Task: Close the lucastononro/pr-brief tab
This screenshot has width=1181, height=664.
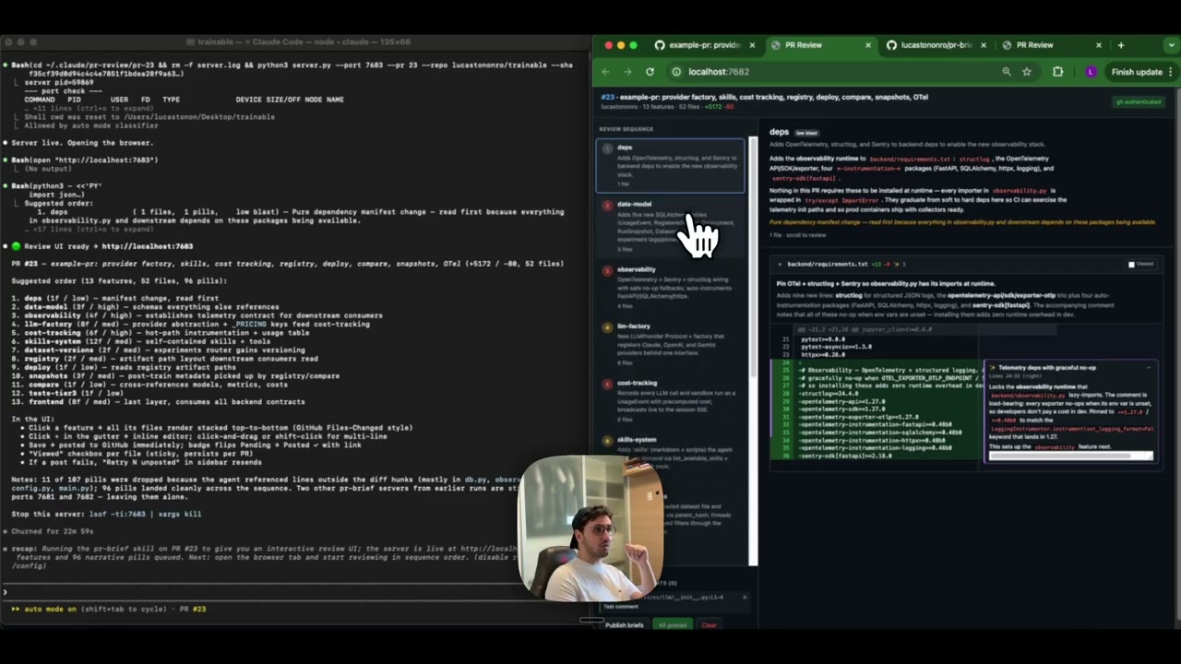Action: click(984, 45)
